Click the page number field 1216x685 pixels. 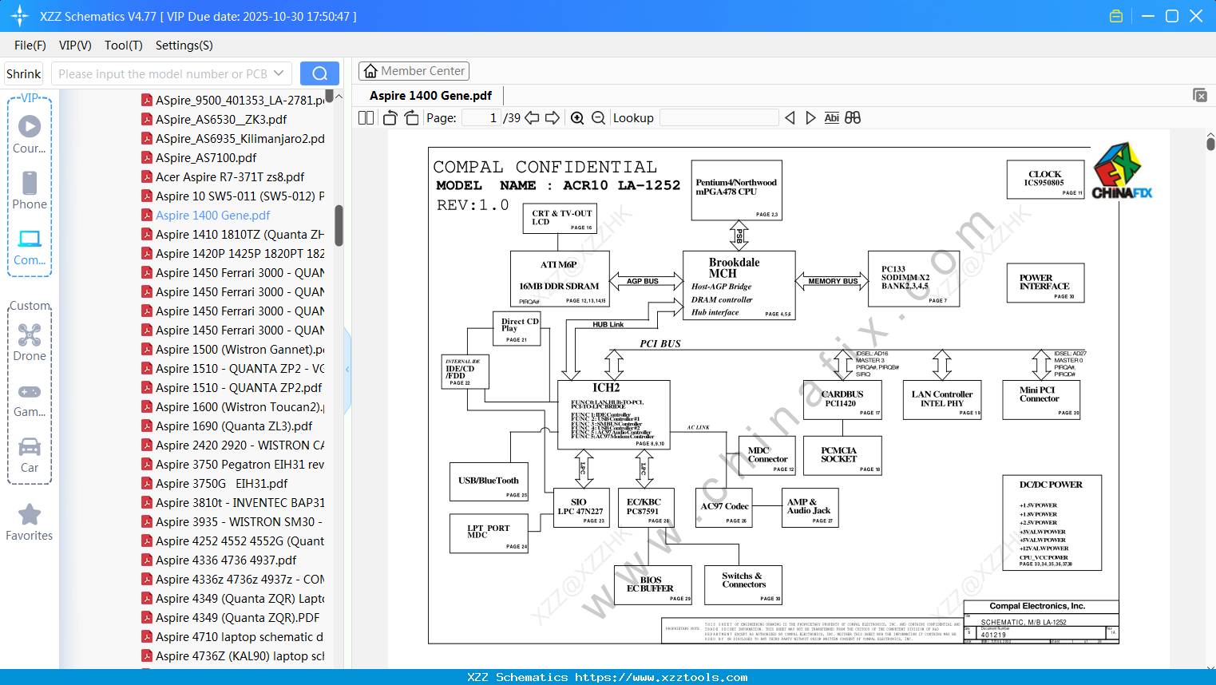click(x=481, y=118)
